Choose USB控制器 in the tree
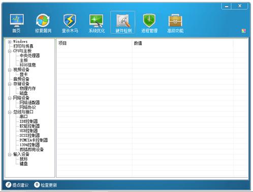Image resolution: width=253 pixels, height=192 pixels. 28,131
